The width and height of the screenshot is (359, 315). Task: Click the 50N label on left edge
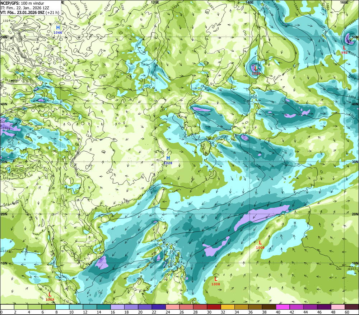click(x=4, y=37)
